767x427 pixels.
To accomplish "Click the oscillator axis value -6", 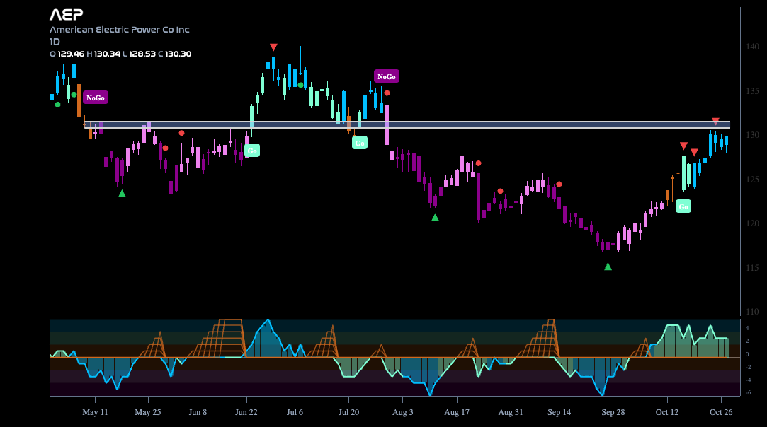I will [x=748, y=392].
